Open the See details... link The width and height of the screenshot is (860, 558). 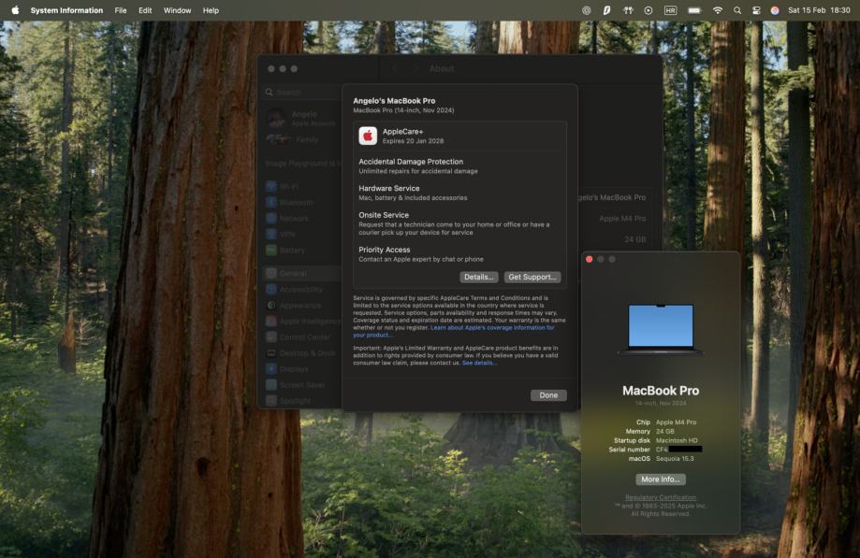tap(479, 363)
